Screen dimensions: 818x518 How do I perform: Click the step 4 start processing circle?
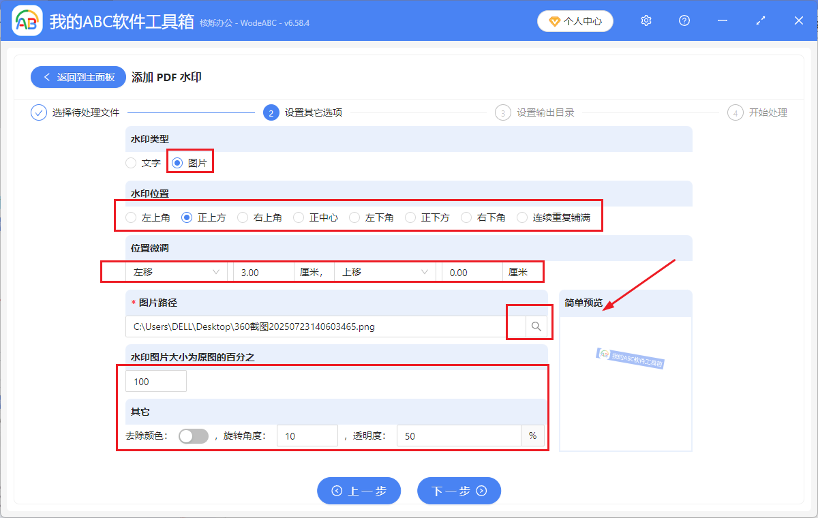[735, 113]
